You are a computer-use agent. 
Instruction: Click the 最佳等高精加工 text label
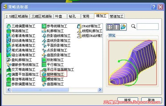click(x=23, y=79)
